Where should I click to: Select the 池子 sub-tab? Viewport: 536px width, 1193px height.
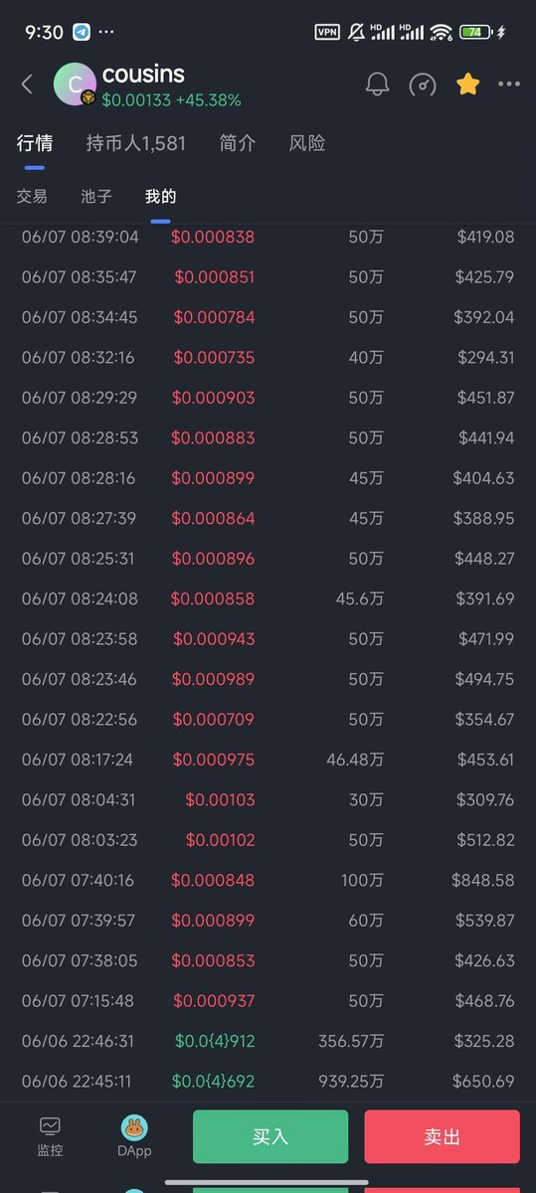(96, 197)
